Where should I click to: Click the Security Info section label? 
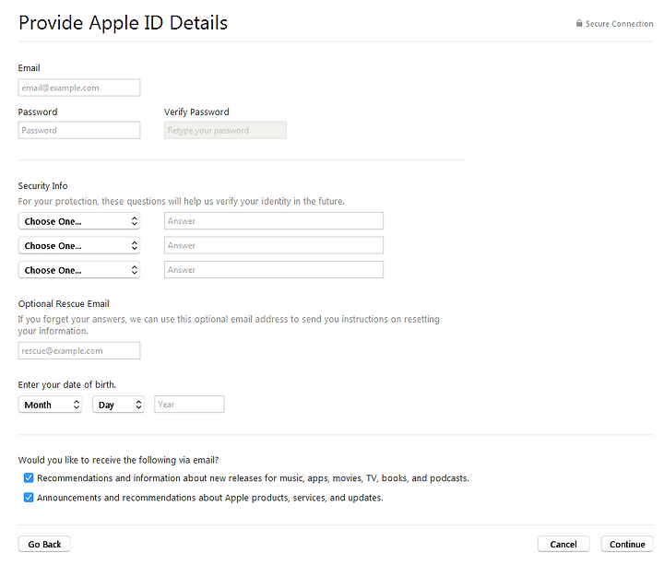[x=42, y=186]
